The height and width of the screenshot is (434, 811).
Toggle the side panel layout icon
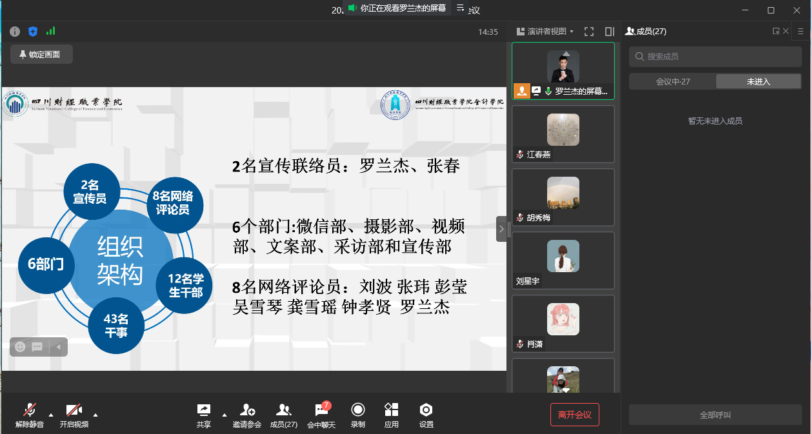coord(609,31)
